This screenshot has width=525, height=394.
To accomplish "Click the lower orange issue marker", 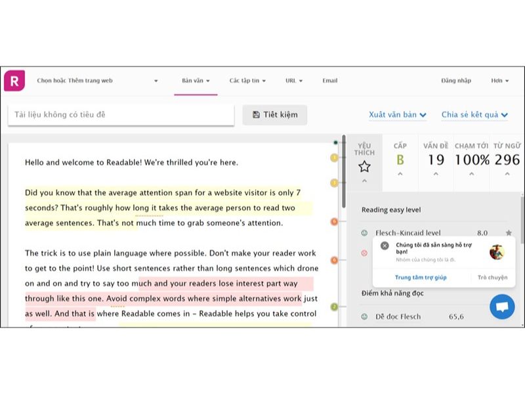I will point(334,260).
